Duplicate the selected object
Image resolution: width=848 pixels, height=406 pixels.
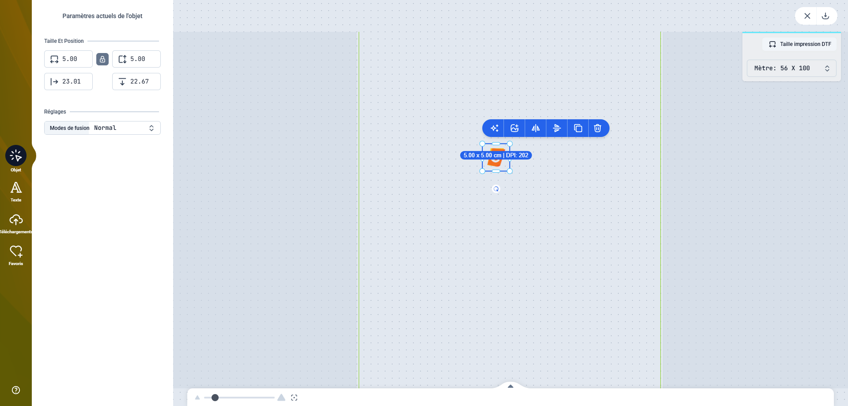pos(578,128)
